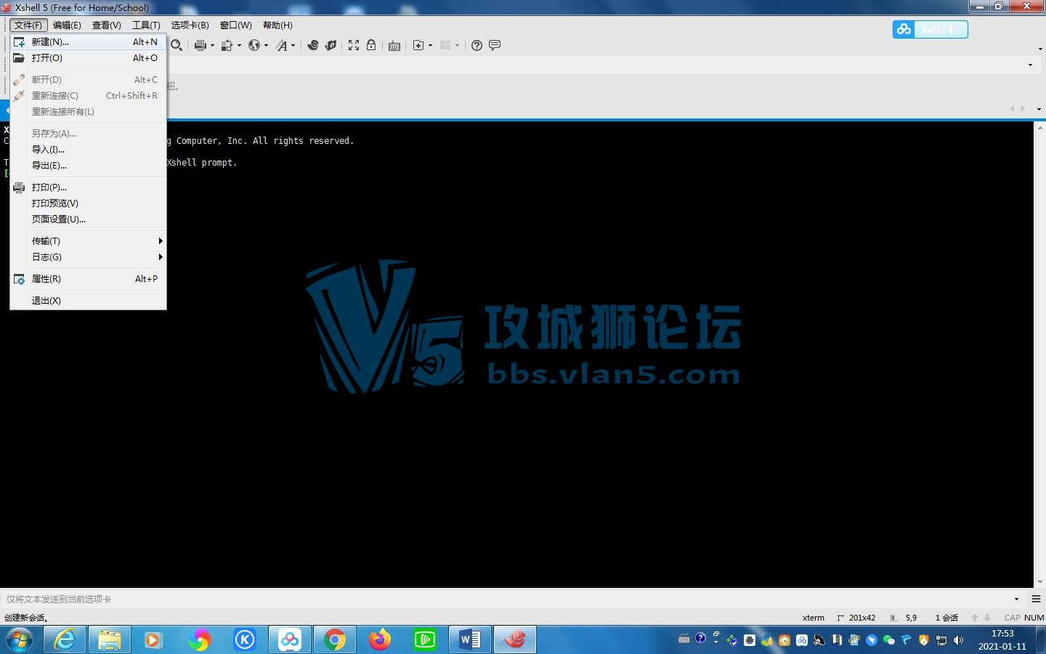Open the Help (帮助) menu
1046x654 pixels.
(277, 25)
